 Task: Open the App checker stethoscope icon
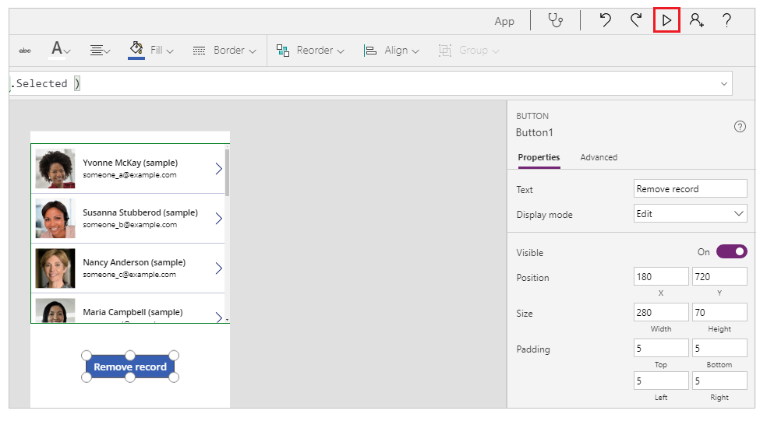tap(555, 21)
